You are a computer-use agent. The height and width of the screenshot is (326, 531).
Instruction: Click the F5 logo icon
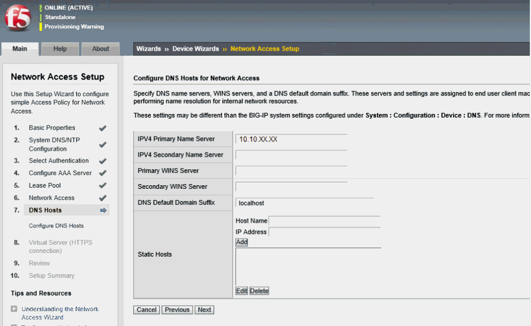(x=17, y=20)
